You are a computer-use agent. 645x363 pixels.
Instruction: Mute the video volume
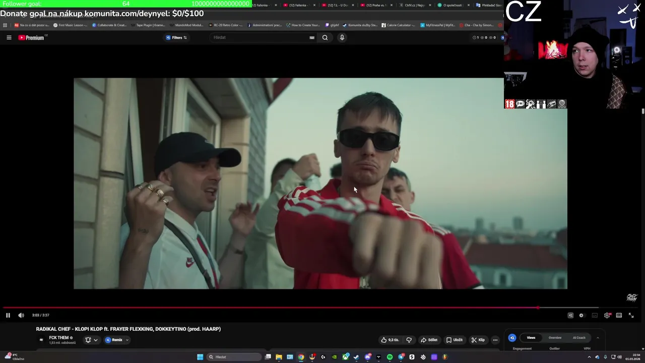(x=21, y=315)
